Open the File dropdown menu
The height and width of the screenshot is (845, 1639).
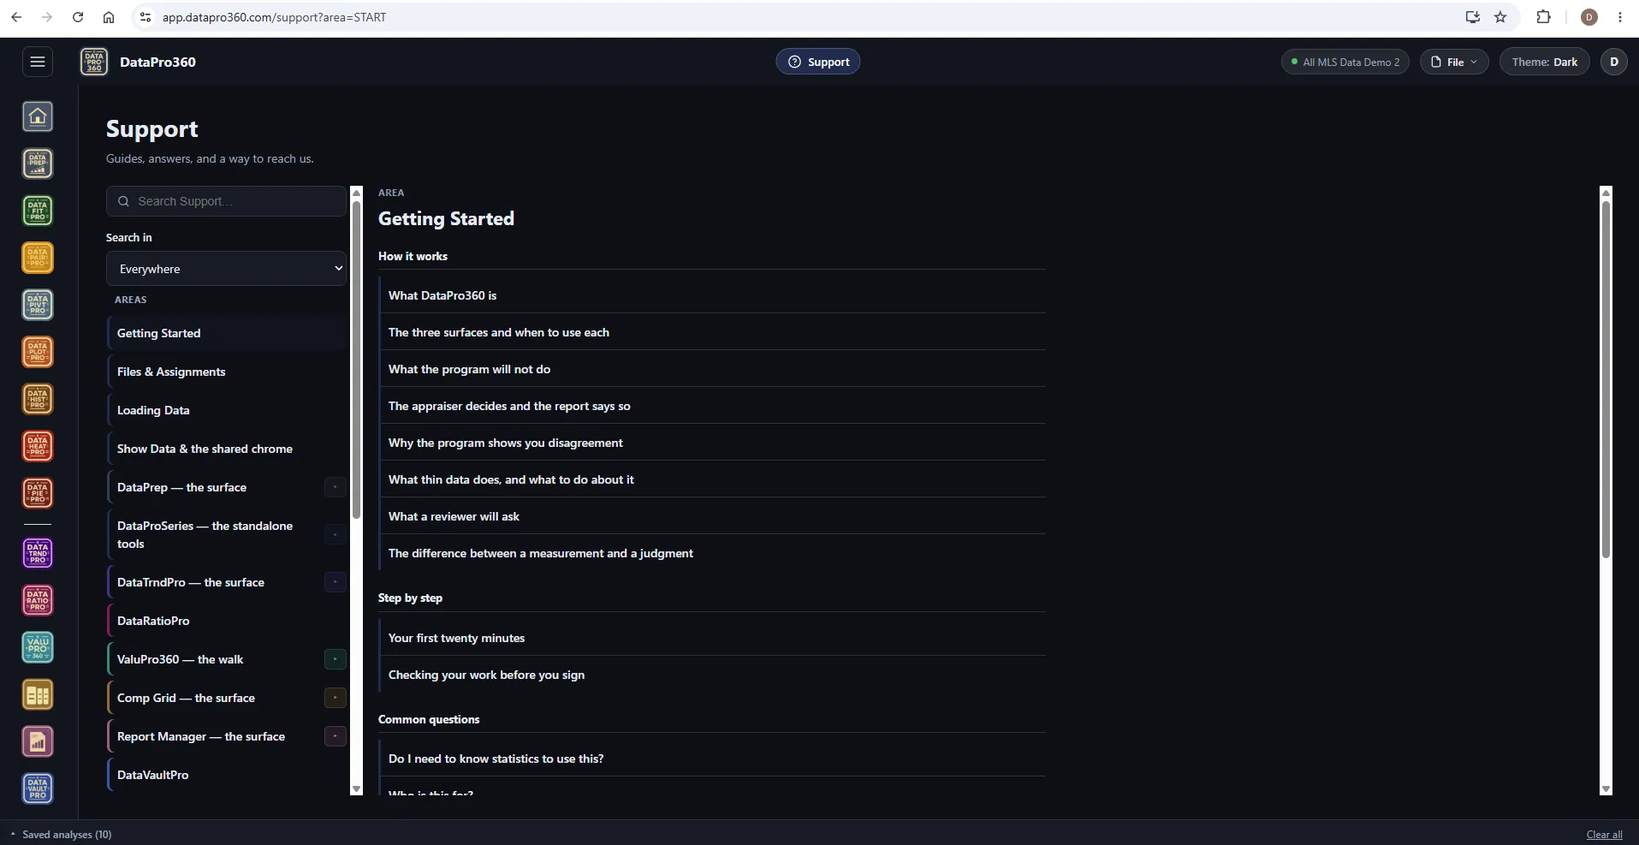click(1454, 62)
